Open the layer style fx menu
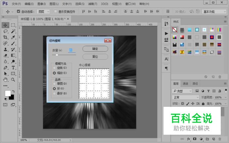The height and width of the screenshot is (143, 229). pyautogui.click(x=189, y=139)
